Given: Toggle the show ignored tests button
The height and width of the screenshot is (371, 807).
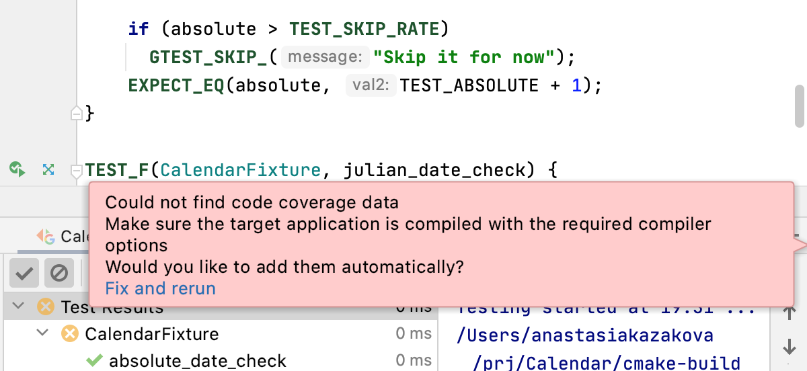Looking at the screenshot, I should coord(59,273).
